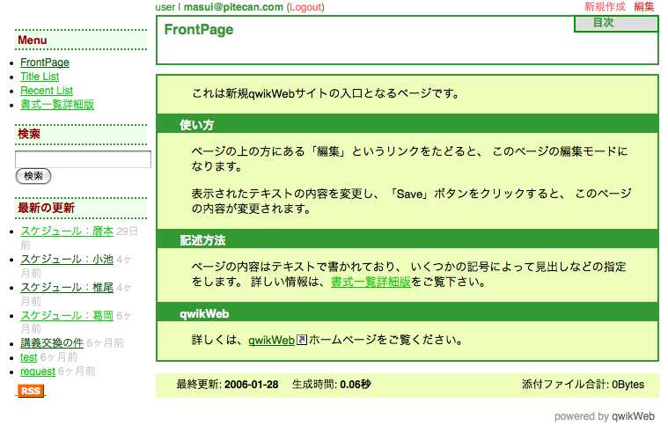The width and height of the screenshot is (668, 426).
Task: Click external link icon beside qwikWeb
Action: [x=302, y=340]
